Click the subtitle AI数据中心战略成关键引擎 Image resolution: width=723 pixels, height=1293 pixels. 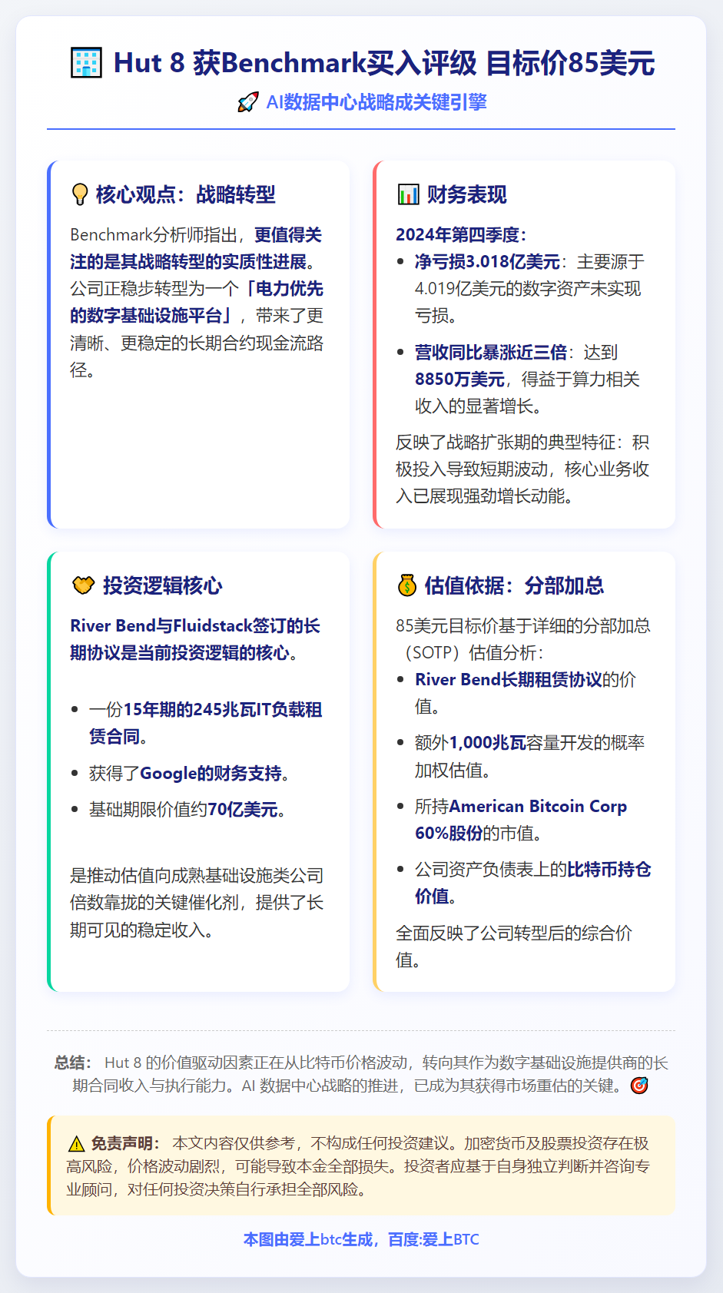pos(376,102)
